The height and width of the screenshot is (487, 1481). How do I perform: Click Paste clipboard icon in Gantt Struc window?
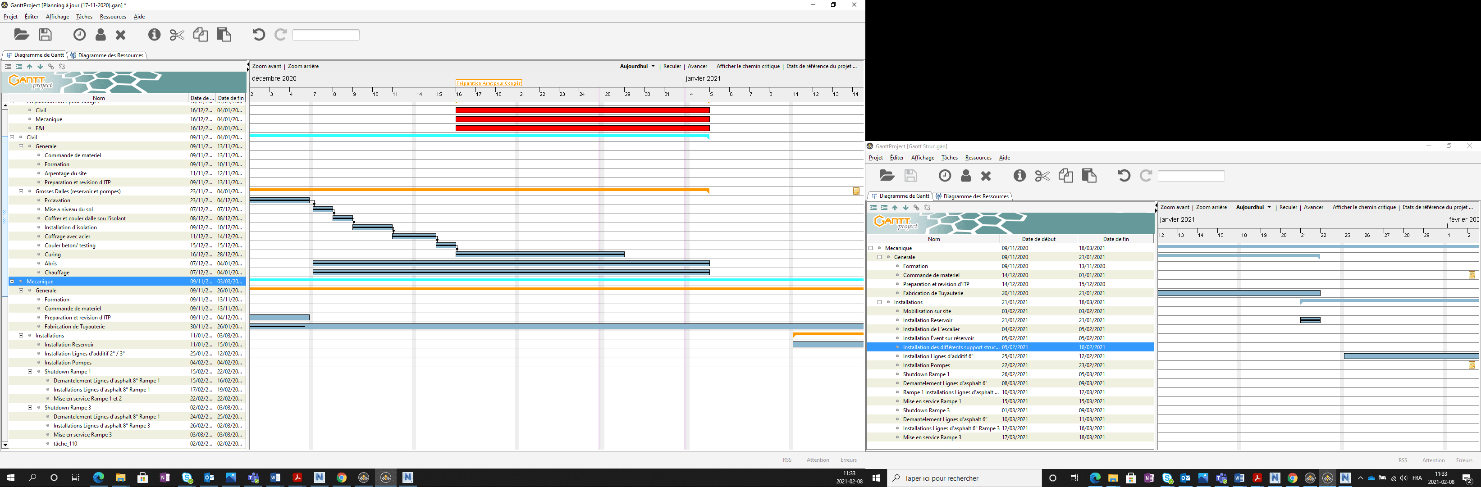[1089, 176]
